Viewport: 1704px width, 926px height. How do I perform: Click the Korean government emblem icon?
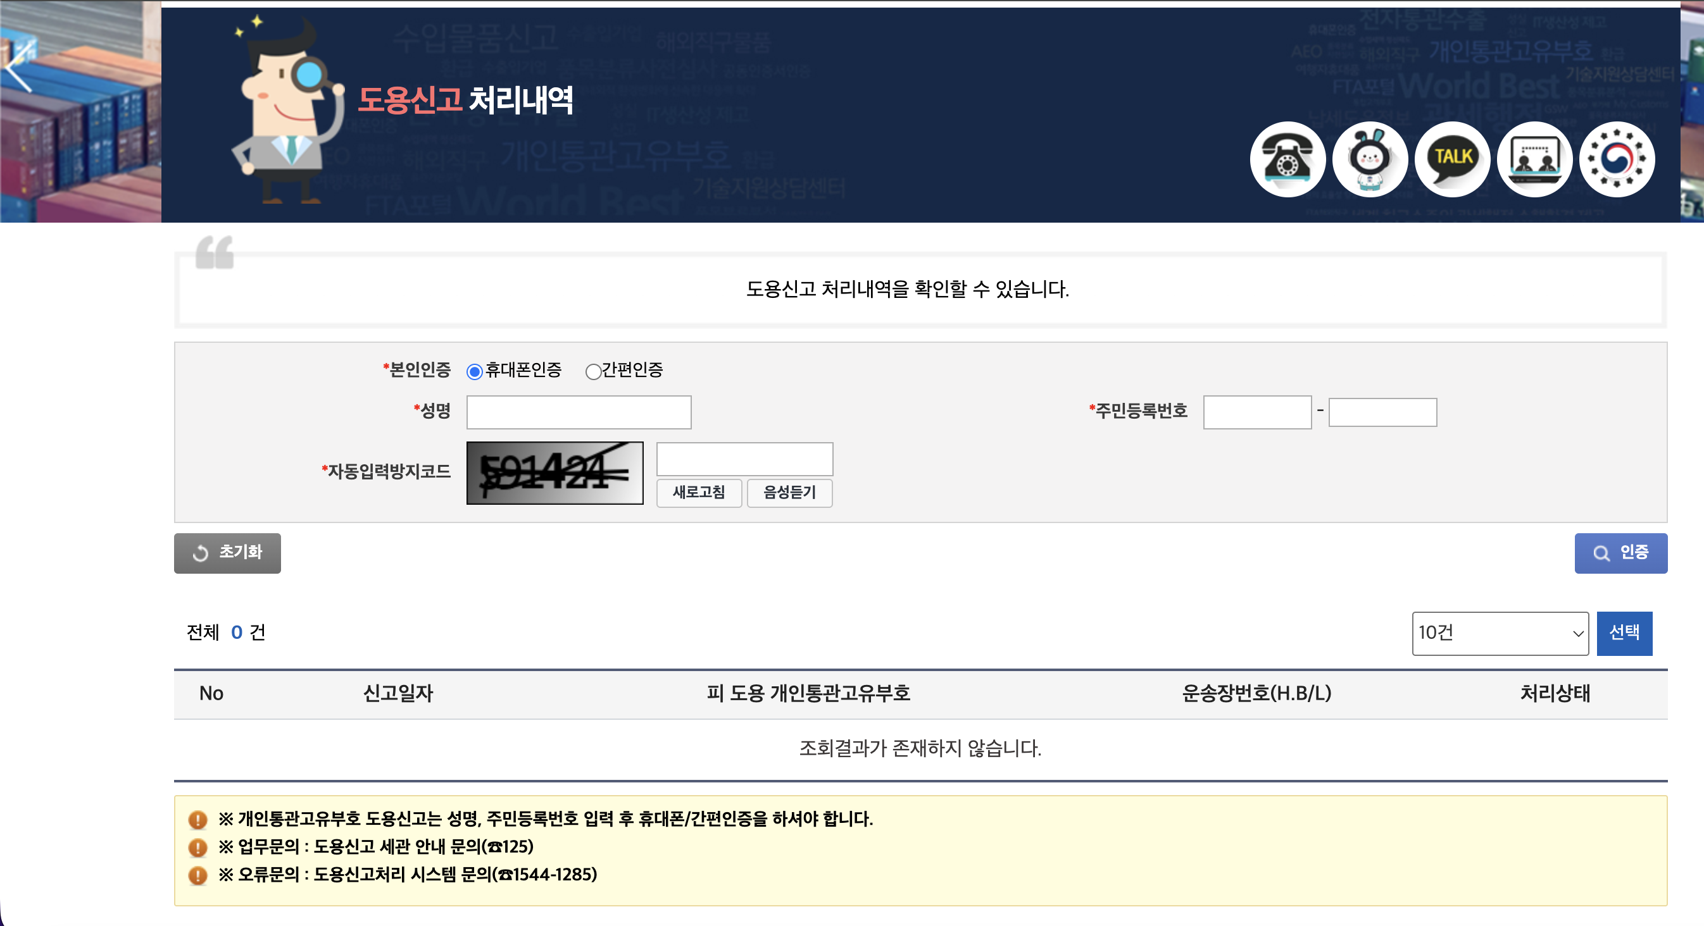[x=1617, y=159]
